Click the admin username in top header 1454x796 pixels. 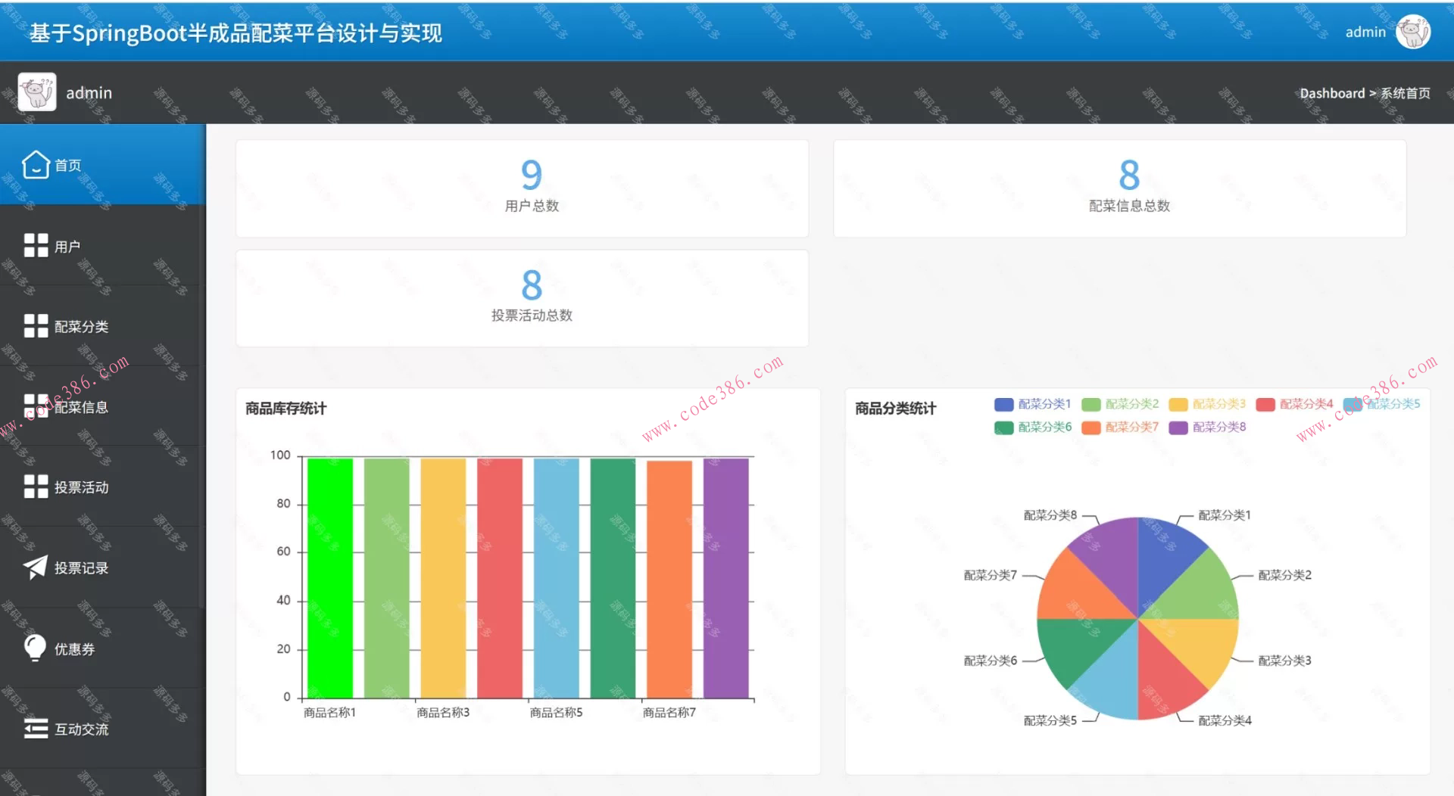pos(1365,32)
